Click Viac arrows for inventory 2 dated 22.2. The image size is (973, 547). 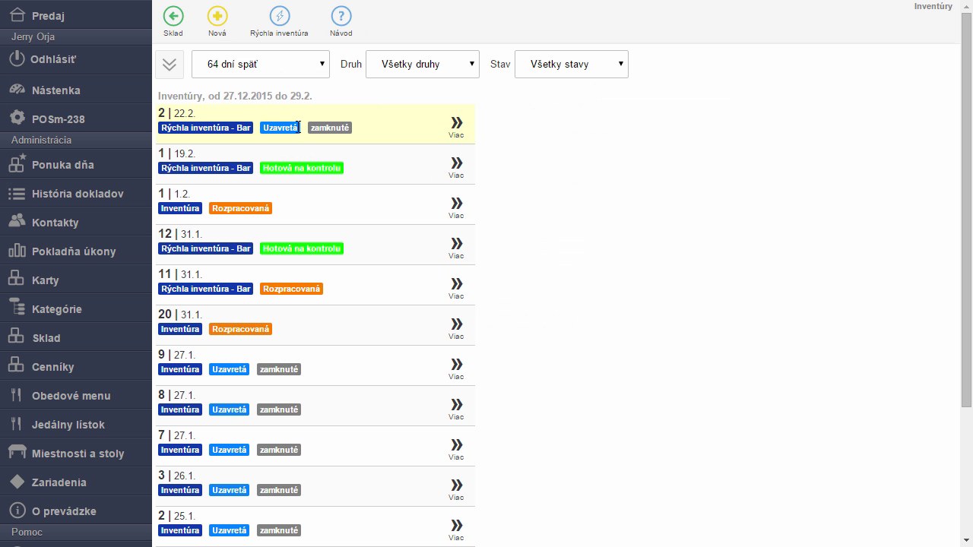456,126
